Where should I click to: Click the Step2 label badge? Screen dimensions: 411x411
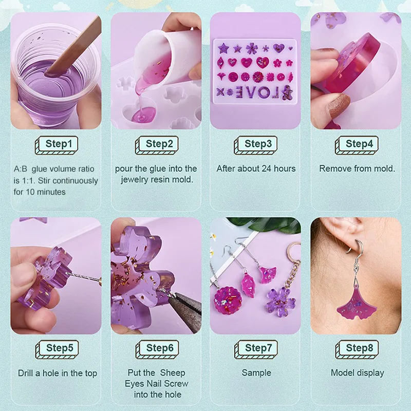tap(157, 145)
